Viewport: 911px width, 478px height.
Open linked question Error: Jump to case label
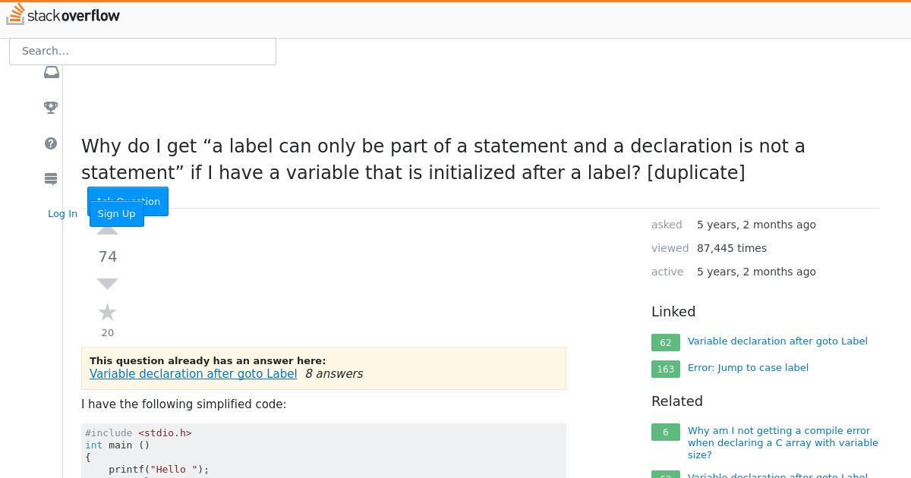pos(748,368)
